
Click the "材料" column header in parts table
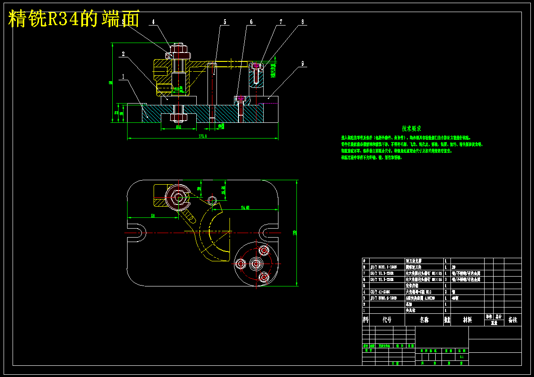[x=468, y=320]
